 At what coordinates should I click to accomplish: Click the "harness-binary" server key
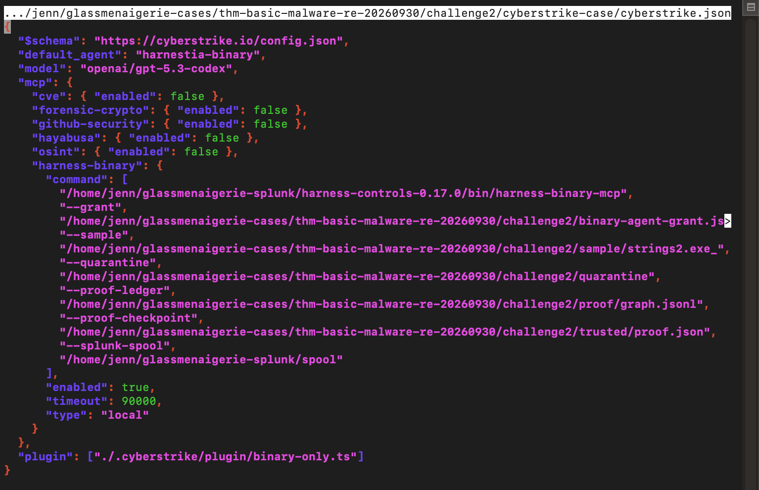(x=87, y=165)
